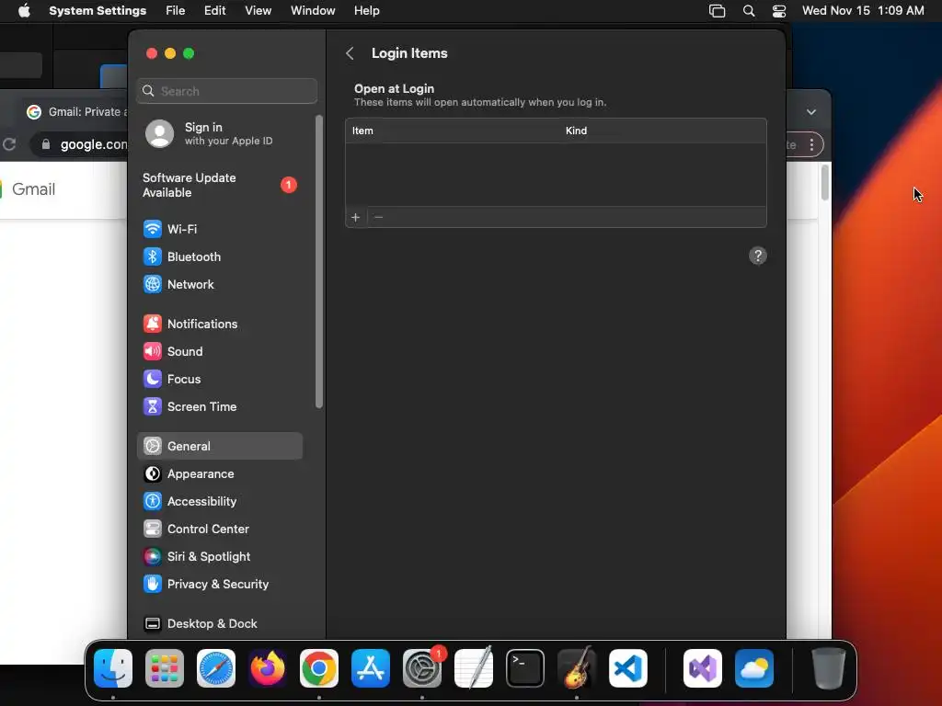Open Control Center in menu bar
This screenshot has height=706, width=942.
[779, 11]
